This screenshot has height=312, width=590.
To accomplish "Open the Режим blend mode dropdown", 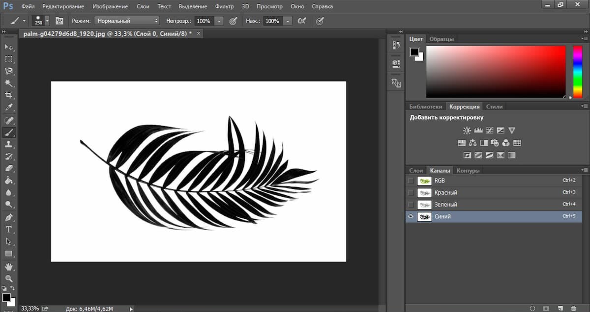I will [x=127, y=21].
